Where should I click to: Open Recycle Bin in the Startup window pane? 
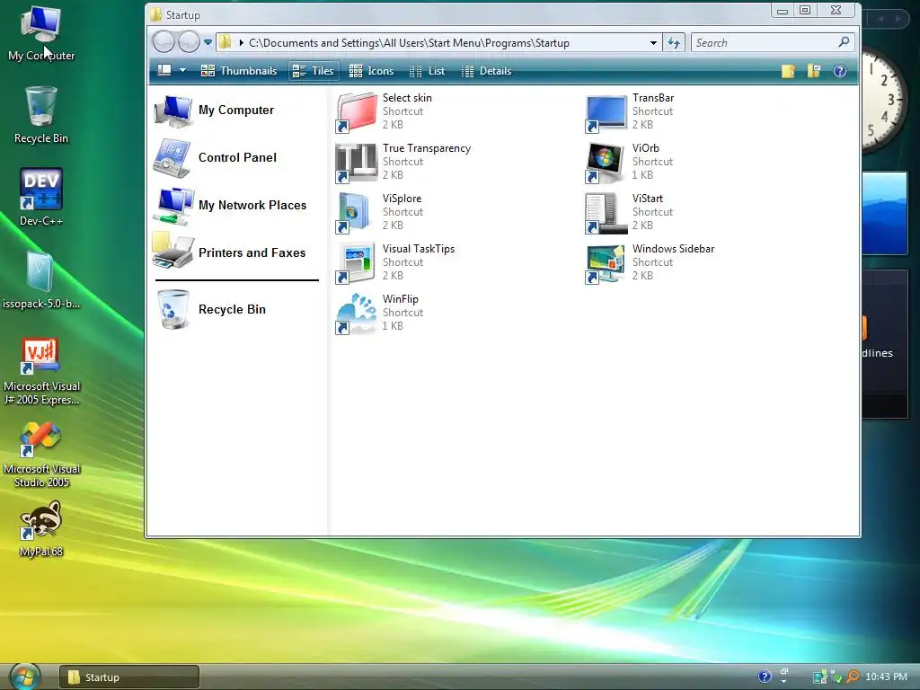[x=212, y=310]
